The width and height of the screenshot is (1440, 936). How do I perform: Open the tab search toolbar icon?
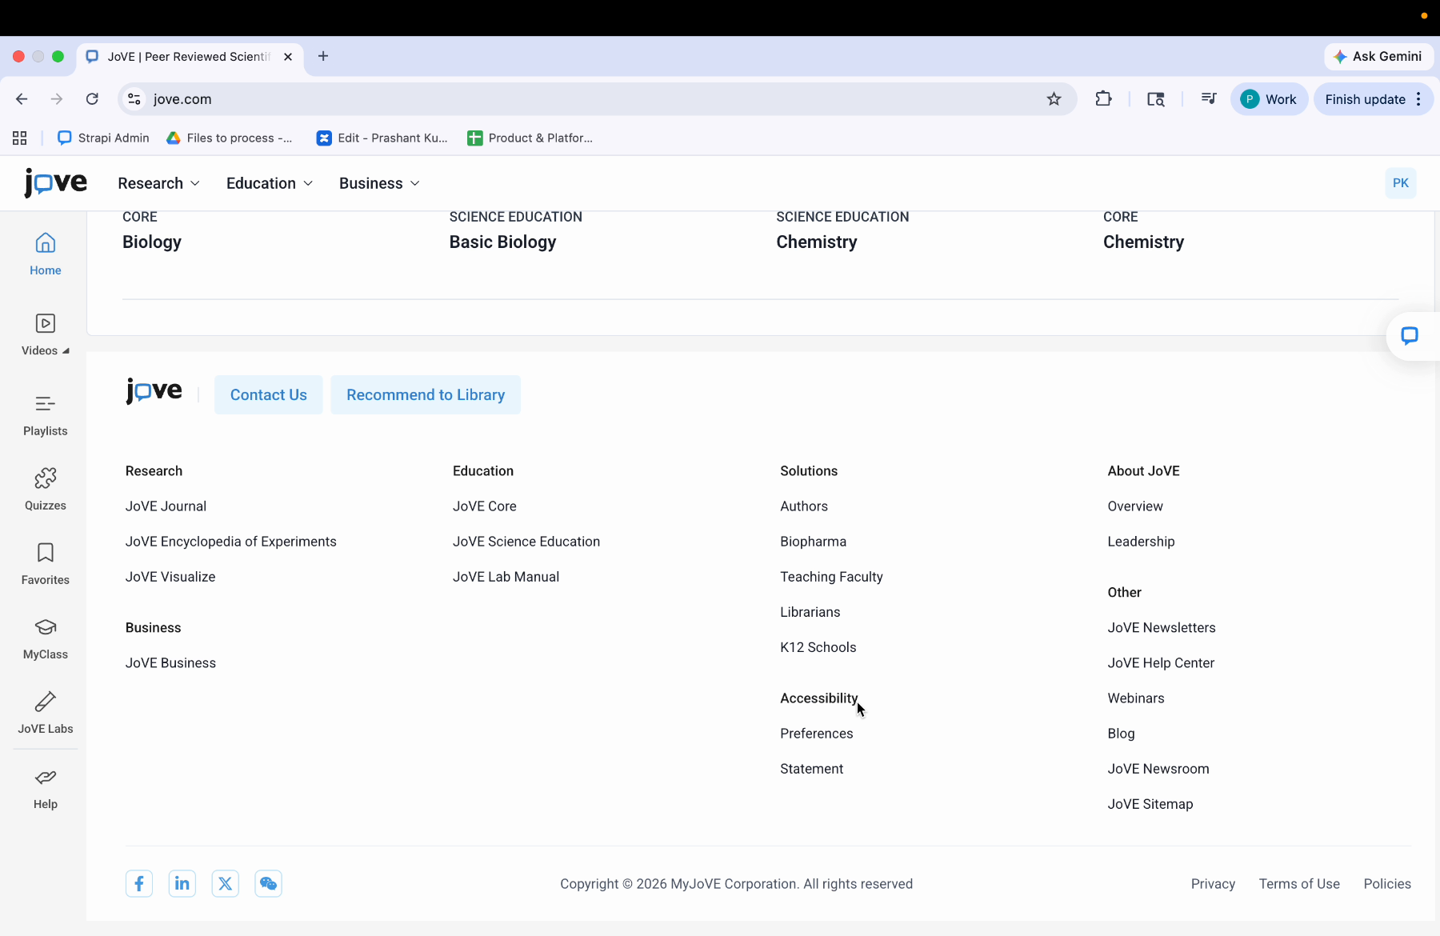coord(1156,99)
